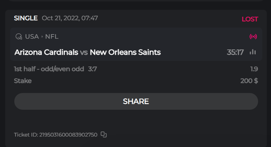Click the "vs" text between teams

[x=84, y=52]
